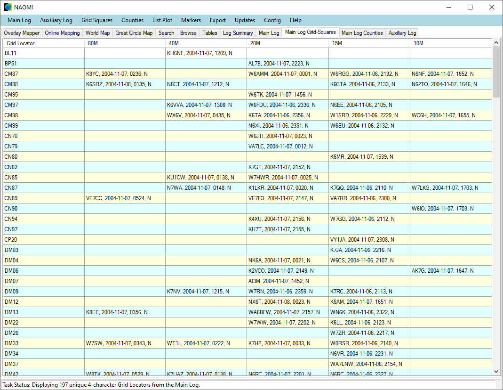The height and width of the screenshot is (390, 503).
Task: Open the Markers menu
Action: coord(191,20)
